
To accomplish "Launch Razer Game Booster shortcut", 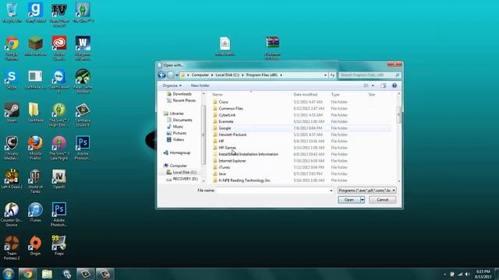I will pos(83,81).
